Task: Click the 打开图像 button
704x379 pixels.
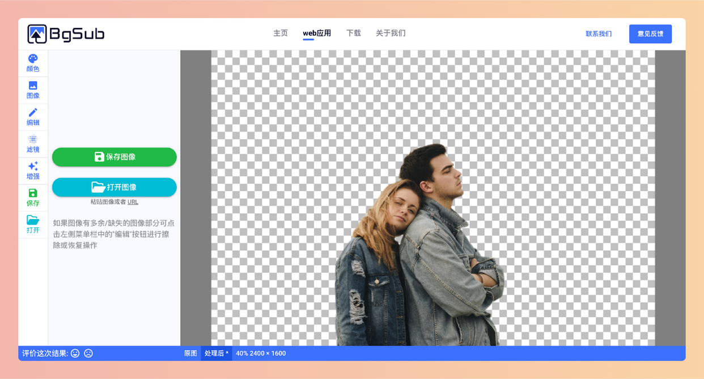Action: (x=114, y=187)
